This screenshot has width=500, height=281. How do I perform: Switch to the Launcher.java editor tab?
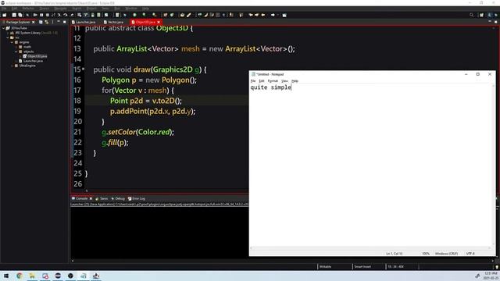point(84,22)
